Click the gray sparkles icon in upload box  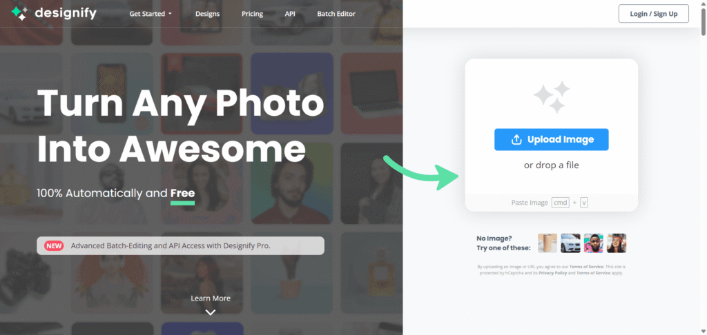point(552,97)
